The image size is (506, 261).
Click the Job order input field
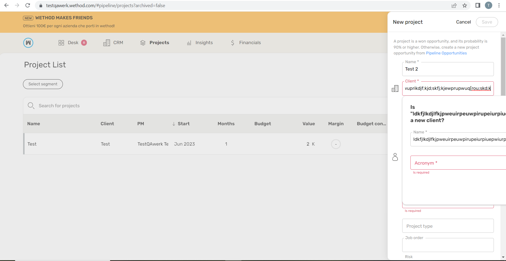pyautogui.click(x=448, y=245)
